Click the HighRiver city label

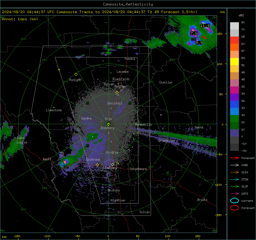(x=118, y=200)
